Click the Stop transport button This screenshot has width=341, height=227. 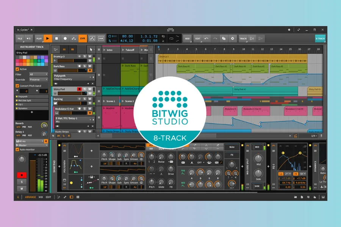pos(56,39)
